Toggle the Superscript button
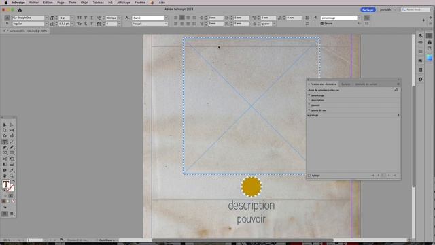The width and height of the screenshot is (435, 245). coord(86,18)
